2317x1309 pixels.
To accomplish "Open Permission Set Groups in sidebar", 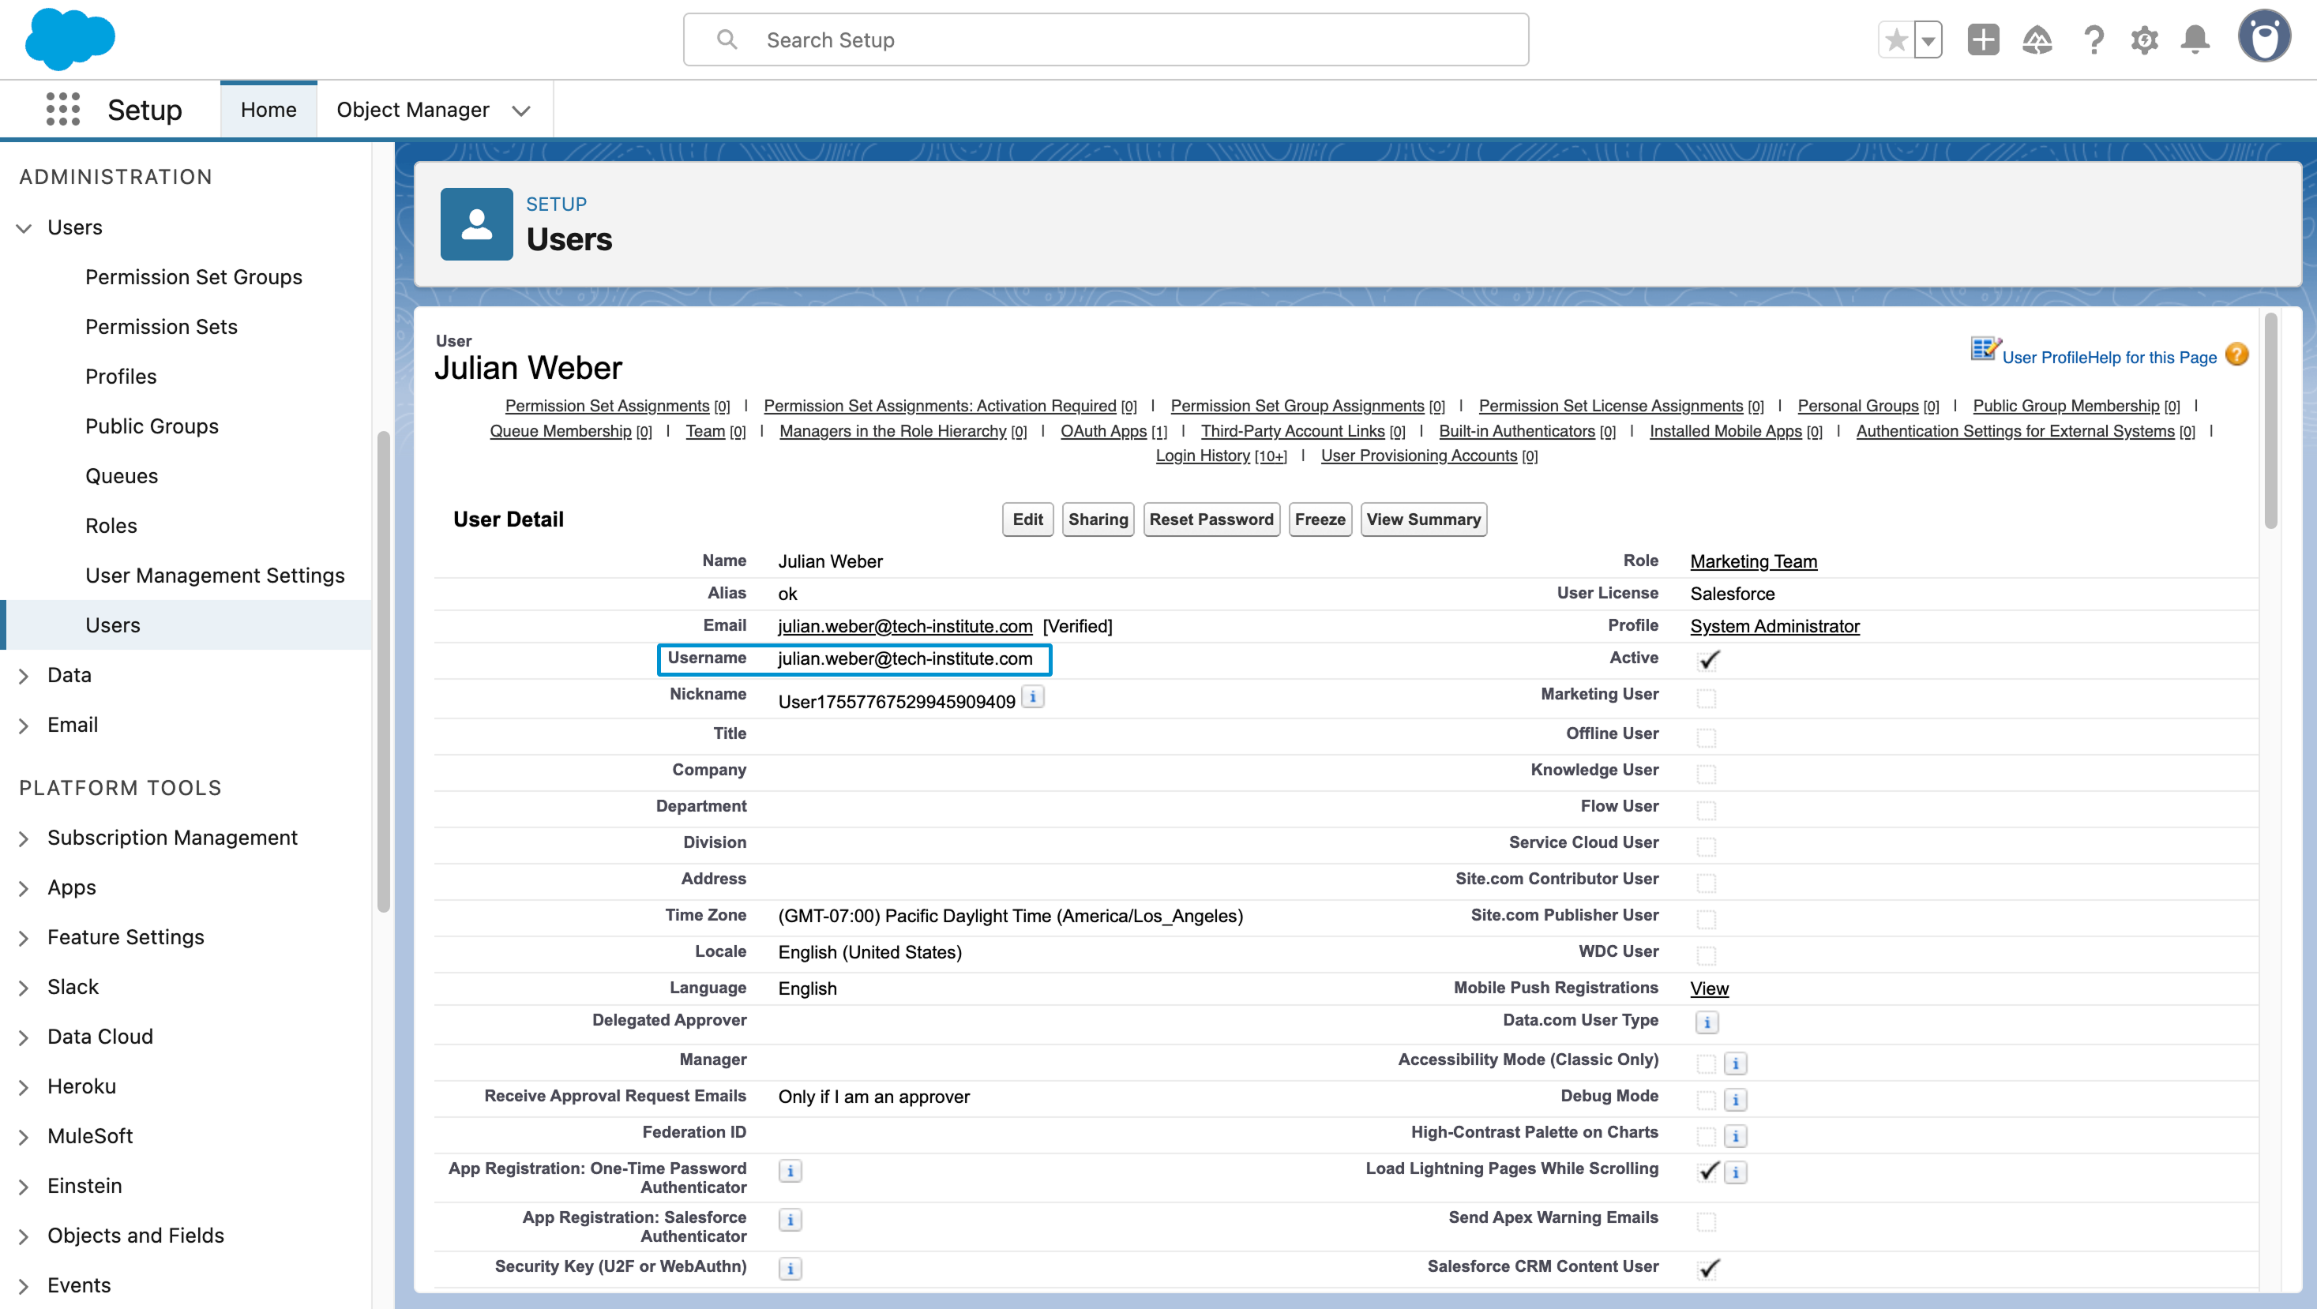I will coord(193,277).
